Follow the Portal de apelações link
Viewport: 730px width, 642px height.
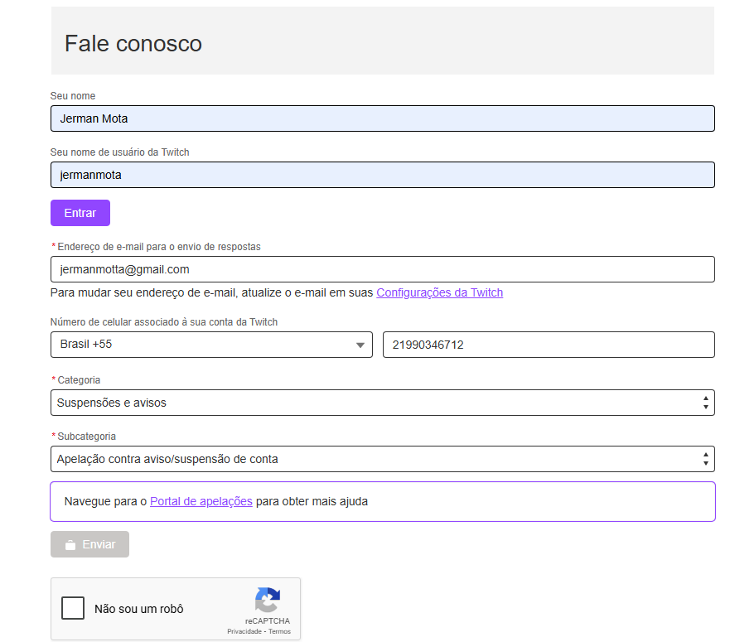pyautogui.click(x=201, y=501)
